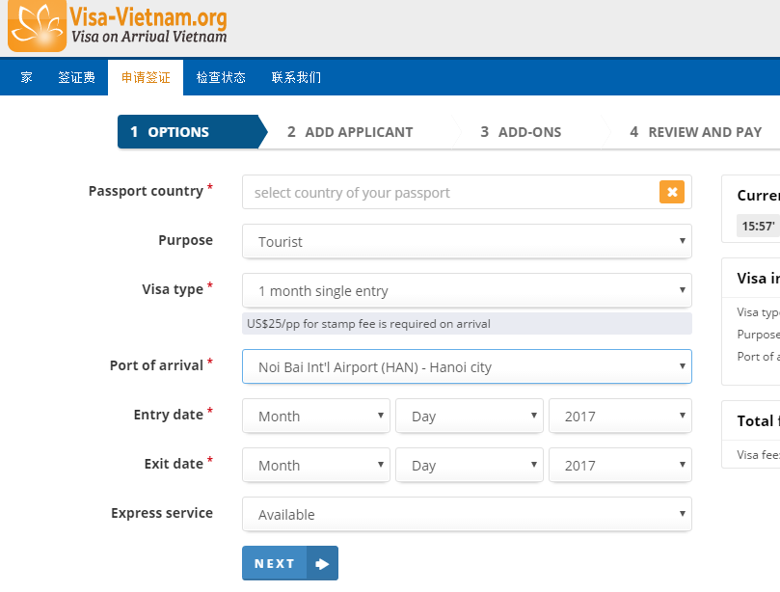This screenshot has width=780, height=592.
Task: Select the 申请签证 apply visa tab
Action: pos(146,77)
